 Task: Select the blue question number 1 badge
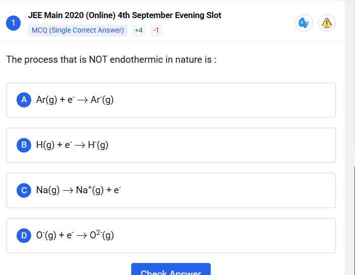[x=14, y=23]
